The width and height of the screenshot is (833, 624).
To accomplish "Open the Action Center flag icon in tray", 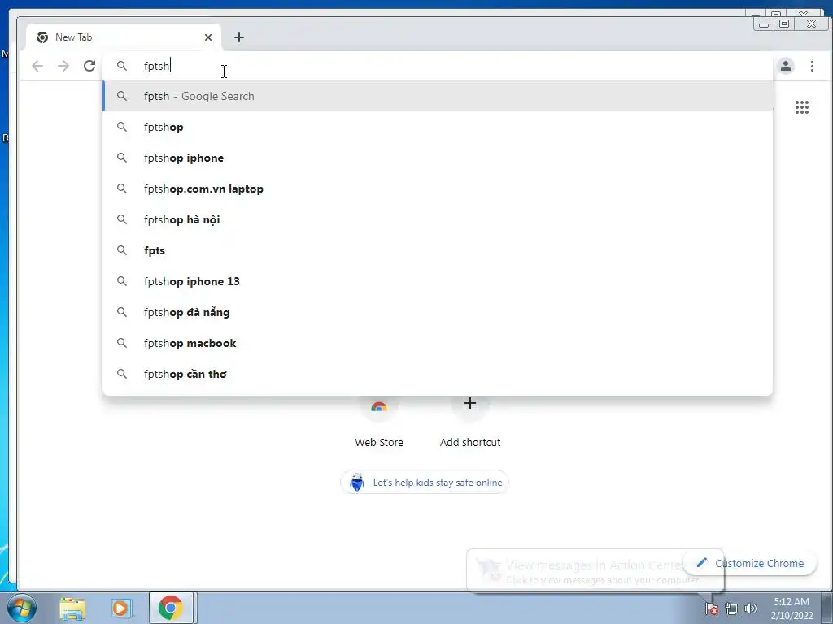I will (x=712, y=609).
